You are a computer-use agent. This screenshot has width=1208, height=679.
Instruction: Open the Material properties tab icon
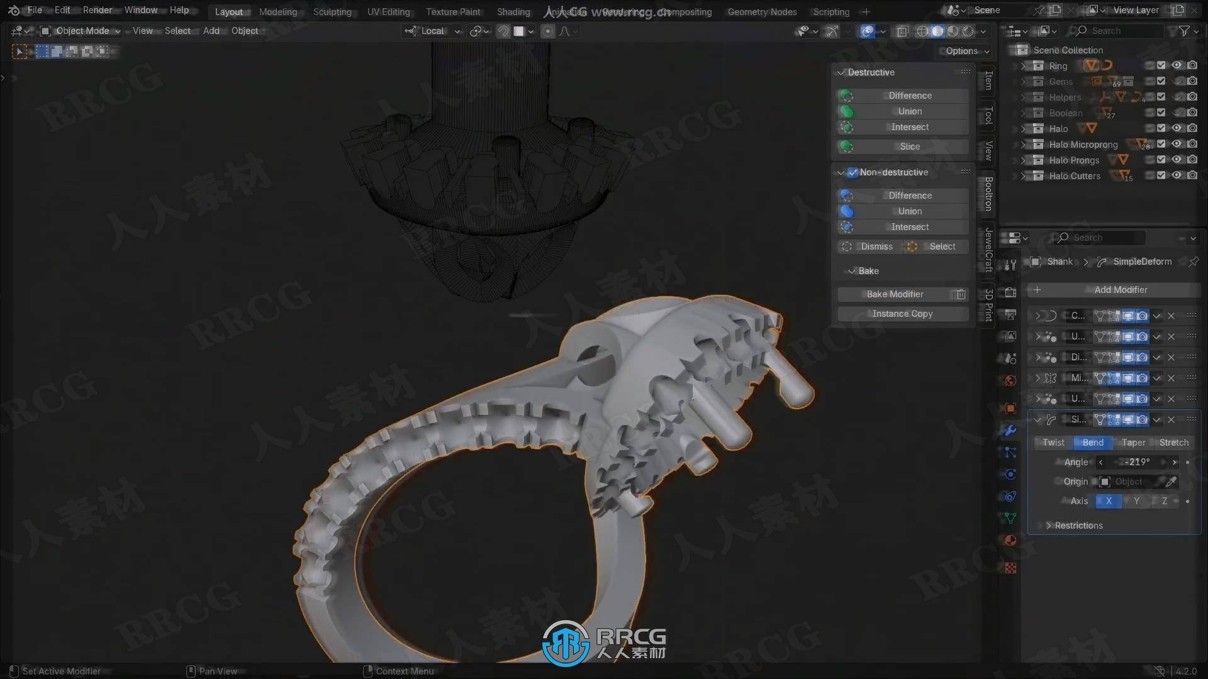pos(1010,541)
